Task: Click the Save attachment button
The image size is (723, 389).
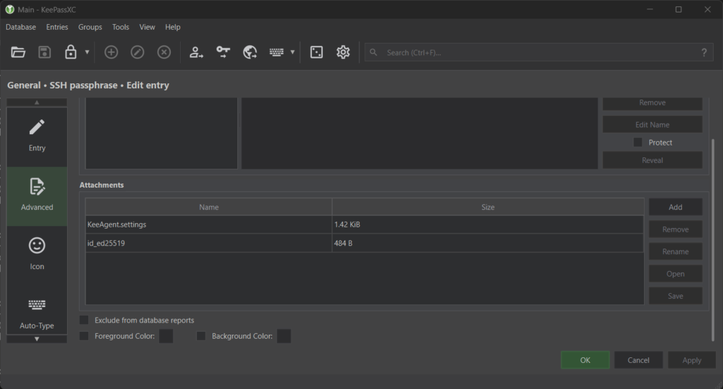Action: (x=676, y=296)
